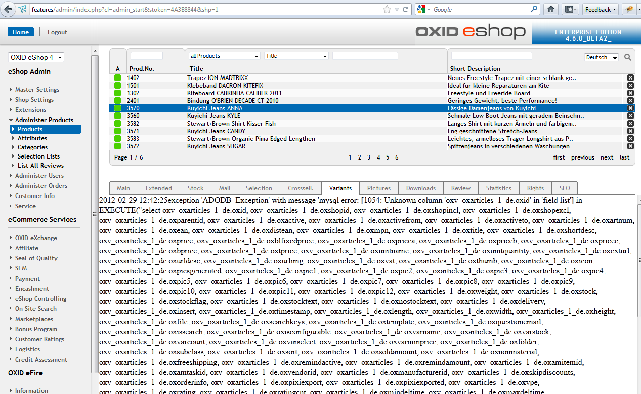Expand Master Settings in the sidebar
641x394 pixels.
point(37,90)
